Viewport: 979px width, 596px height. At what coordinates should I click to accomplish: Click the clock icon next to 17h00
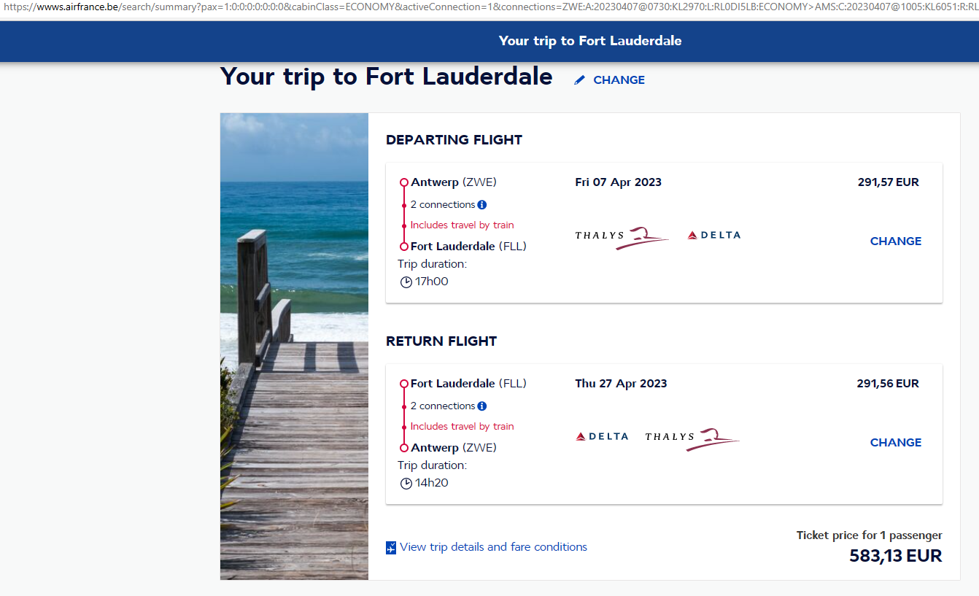406,282
